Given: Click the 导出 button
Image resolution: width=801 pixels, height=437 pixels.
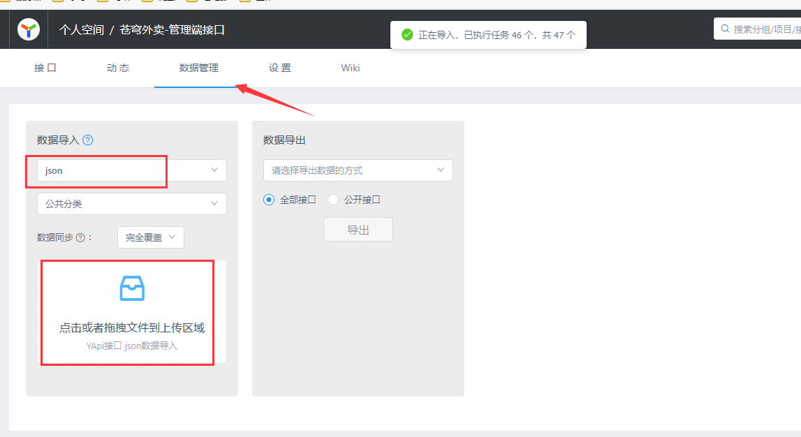Looking at the screenshot, I should (358, 230).
